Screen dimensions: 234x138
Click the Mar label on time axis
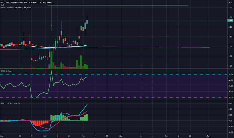point(121,136)
